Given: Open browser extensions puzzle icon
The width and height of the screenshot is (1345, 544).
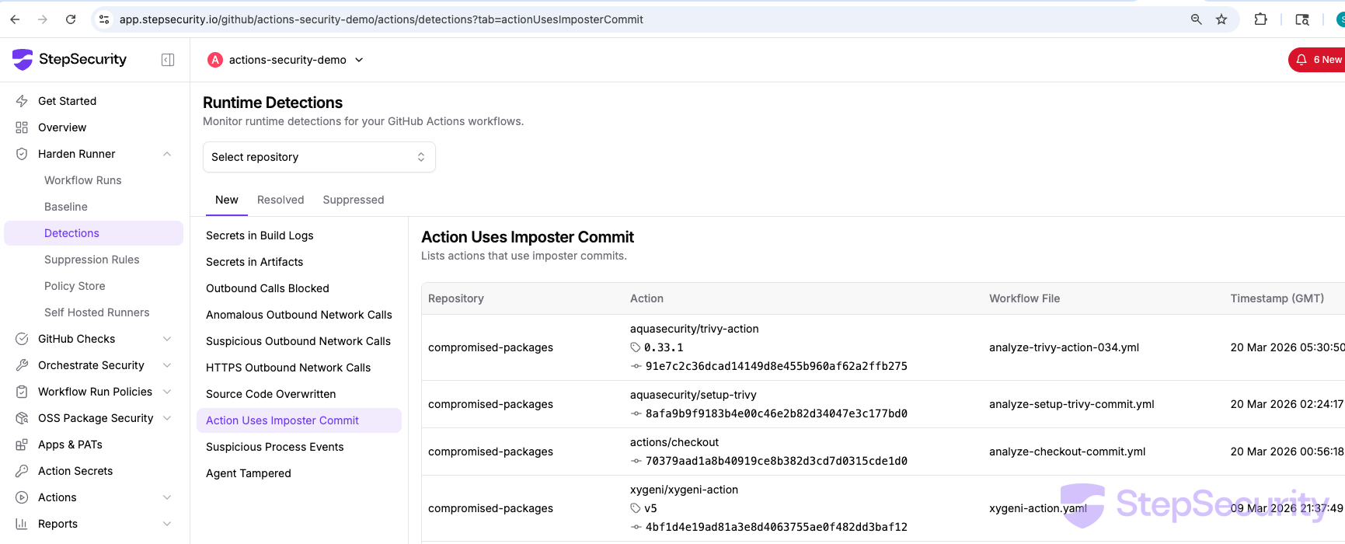Looking at the screenshot, I should pos(1261,19).
